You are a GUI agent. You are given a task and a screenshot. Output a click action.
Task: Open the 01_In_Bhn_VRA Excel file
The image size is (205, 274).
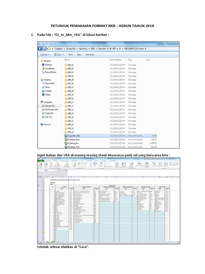(x=74, y=136)
